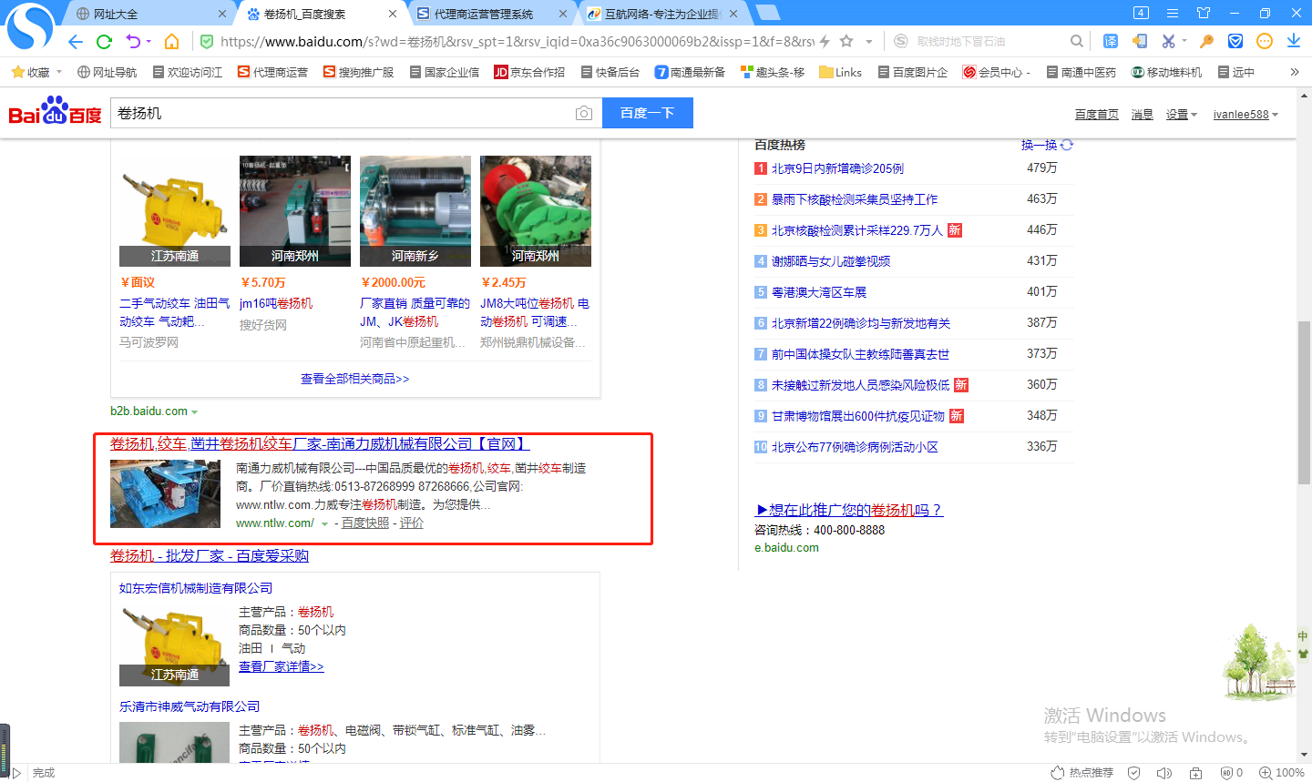Click the 100% zoom level control

[x=1282, y=773]
